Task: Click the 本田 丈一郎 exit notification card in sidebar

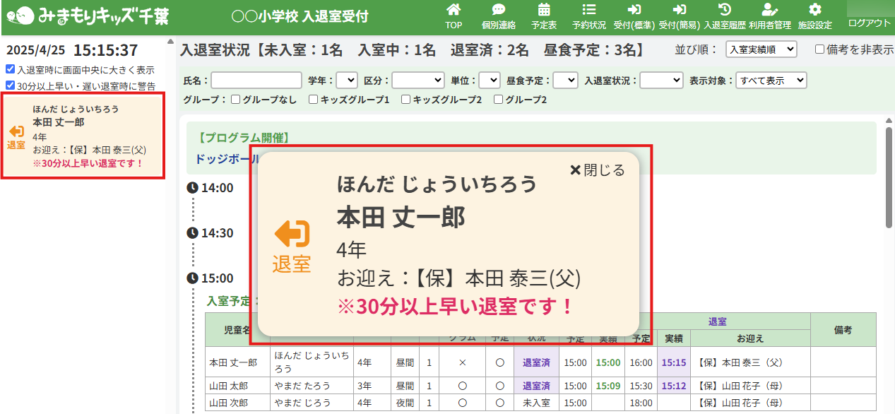Action: coord(83,136)
